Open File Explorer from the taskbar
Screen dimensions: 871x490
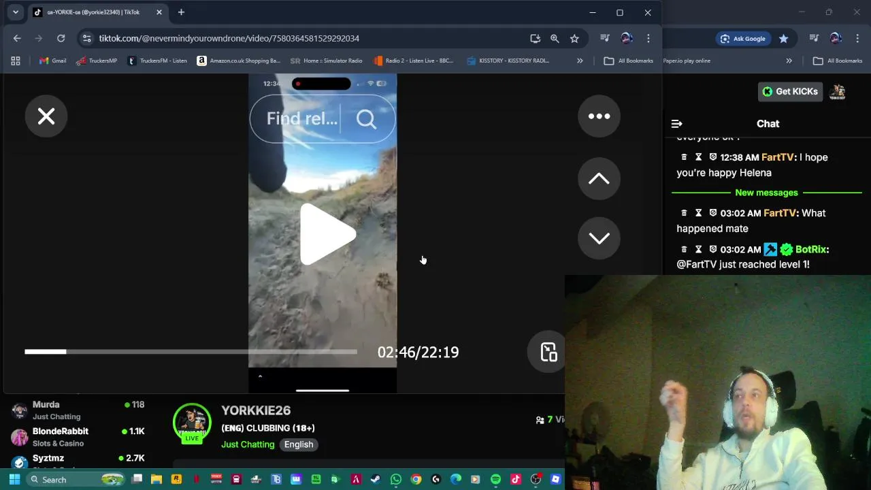pos(157,479)
